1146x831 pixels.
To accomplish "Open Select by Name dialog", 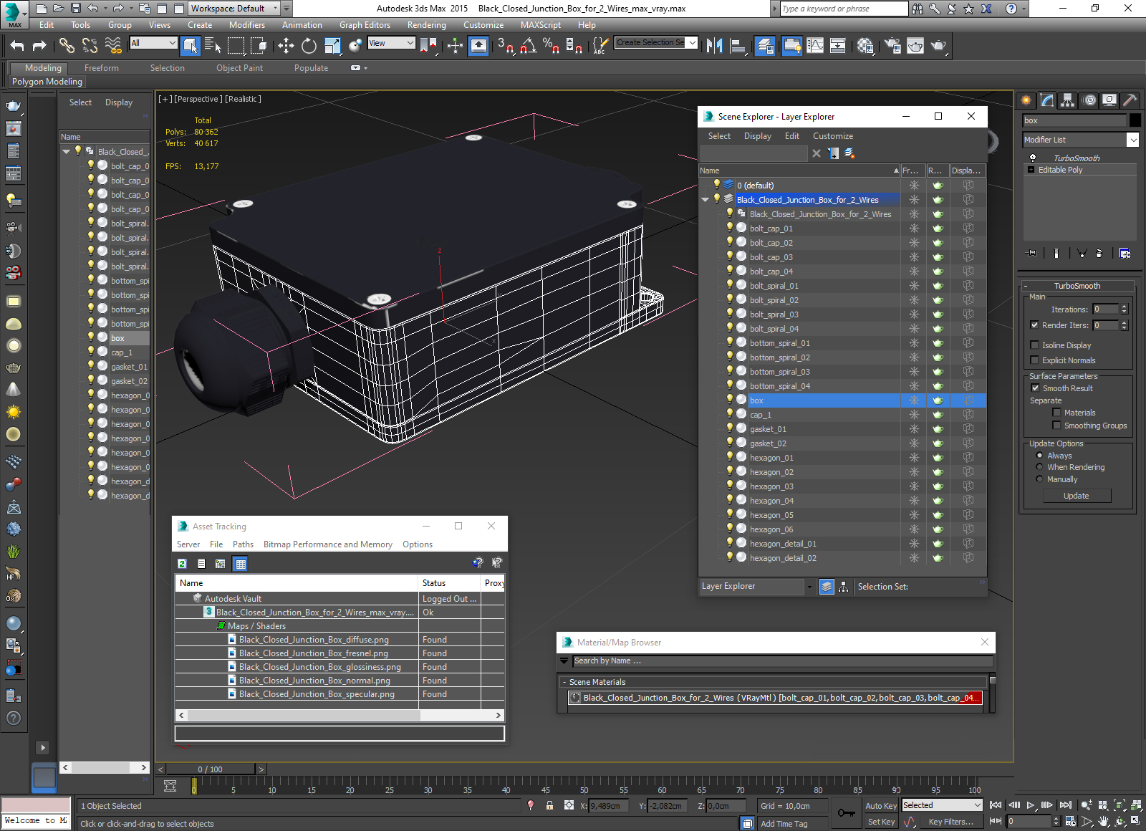I will (213, 46).
